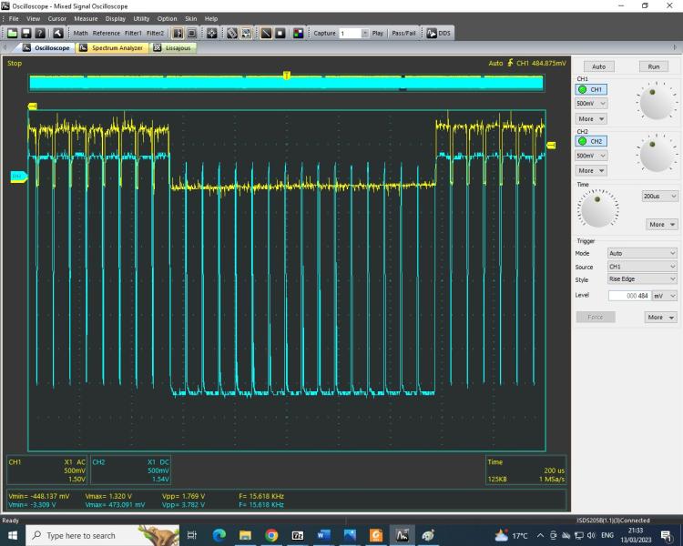Open the trigger Mode dropdown
Image resolution: width=683 pixels, height=546 pixels.
point(642,253)
